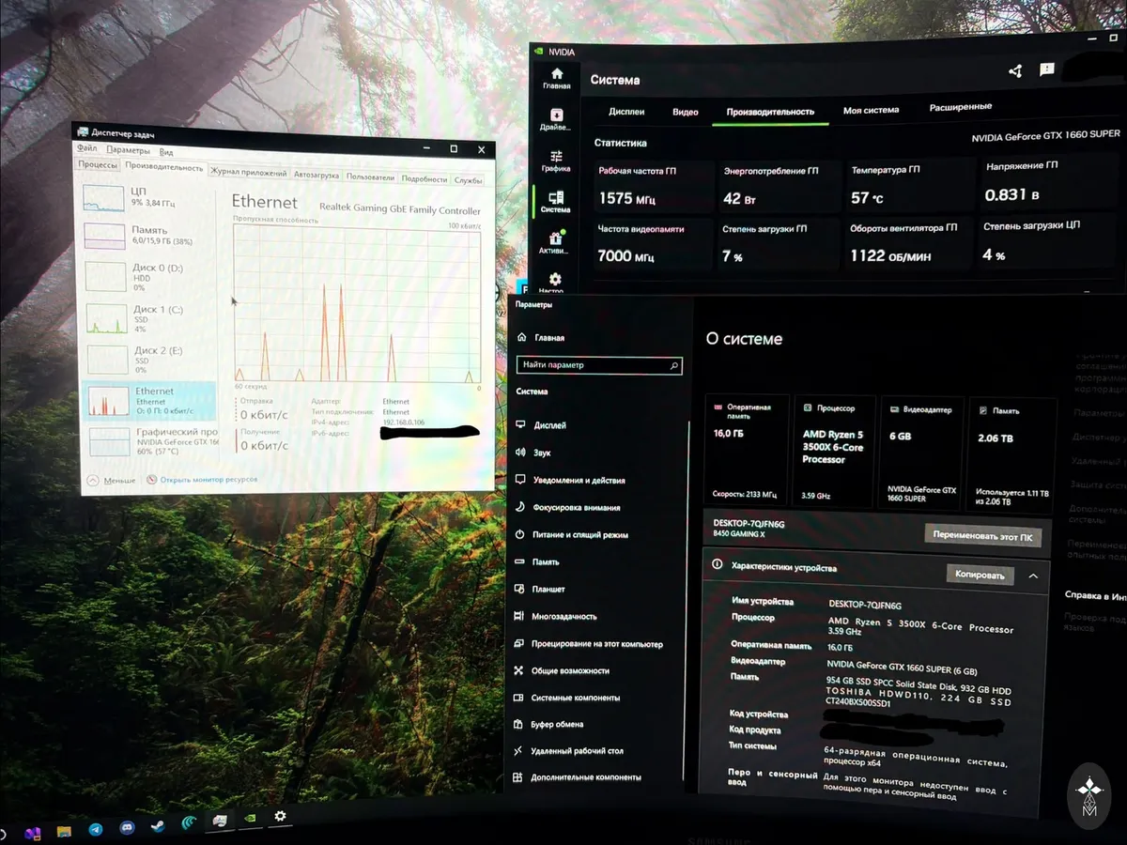Open File Explorer from the taskbar

[64, 831]
